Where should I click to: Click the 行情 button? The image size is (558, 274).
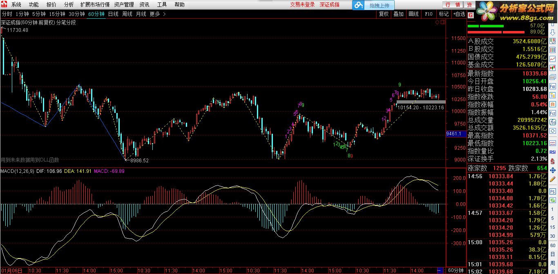pyautogui.click(x=453, y=5)
